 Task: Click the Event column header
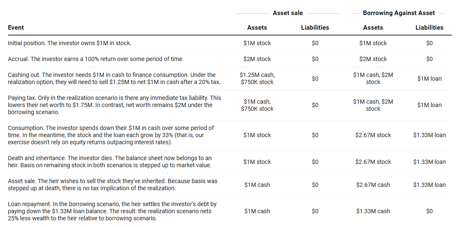pos(16,28)
